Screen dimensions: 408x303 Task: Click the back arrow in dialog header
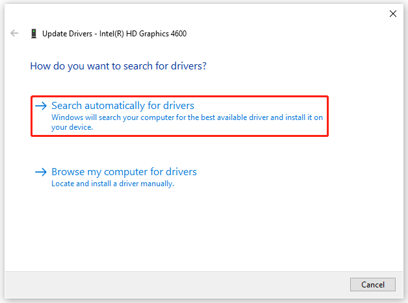(x=15, y=33)
